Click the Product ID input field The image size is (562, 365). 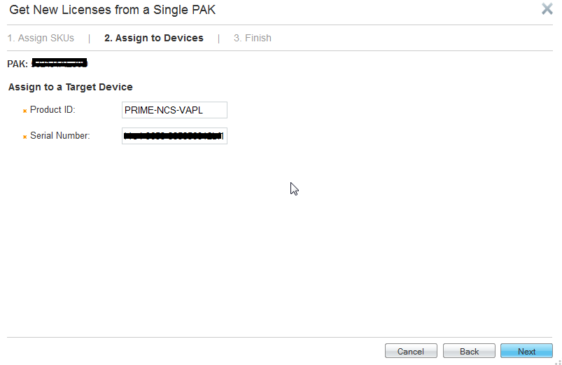(x=174, y=110)
